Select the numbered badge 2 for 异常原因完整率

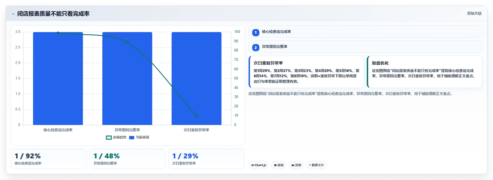click(x=256, y=48)
